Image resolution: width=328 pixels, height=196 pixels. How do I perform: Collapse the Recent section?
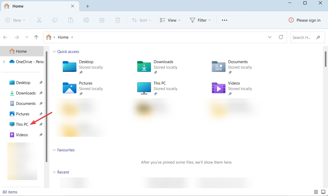54,172
